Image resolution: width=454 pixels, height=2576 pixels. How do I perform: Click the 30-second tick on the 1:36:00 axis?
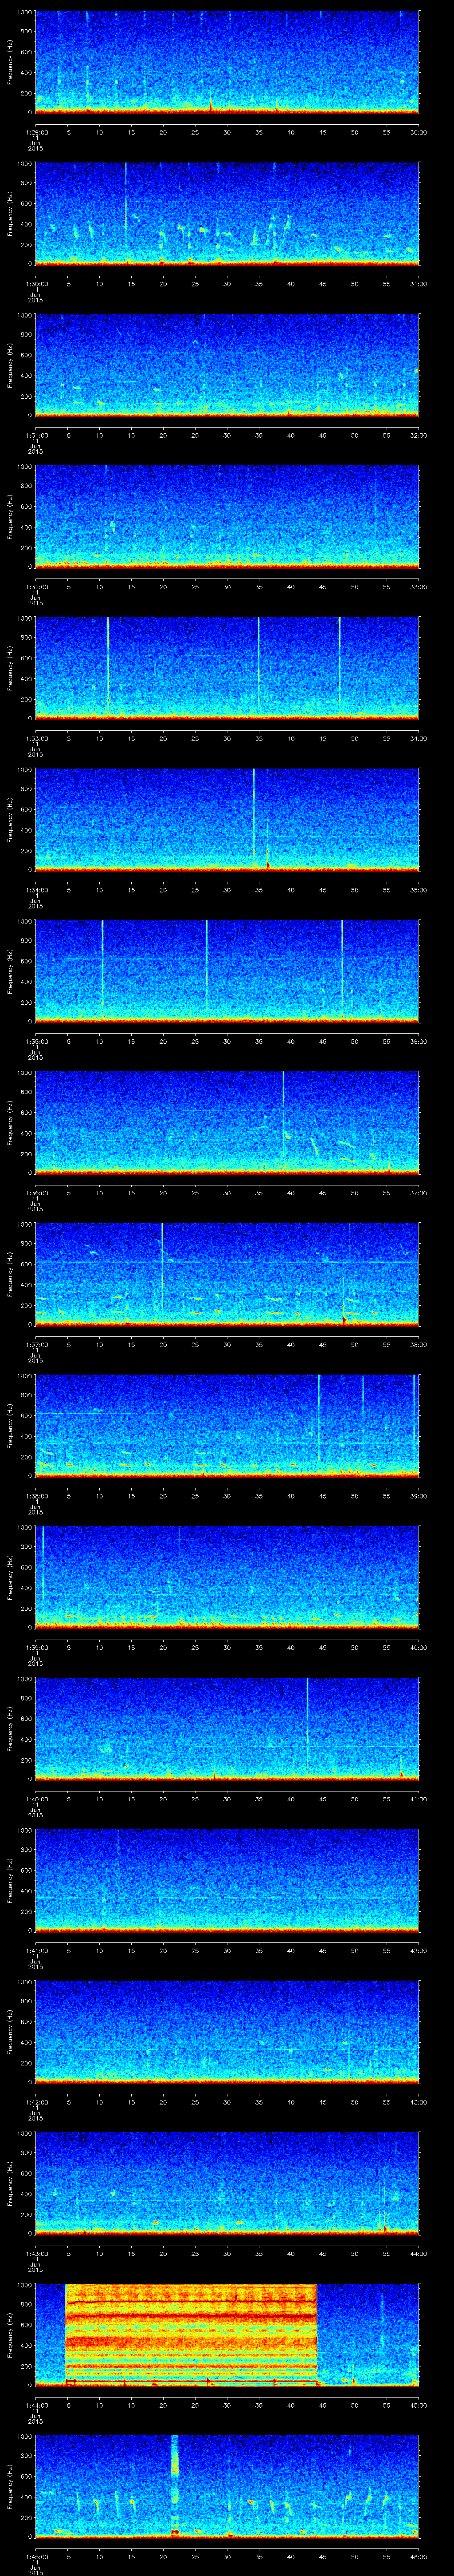click(227, 1192)
